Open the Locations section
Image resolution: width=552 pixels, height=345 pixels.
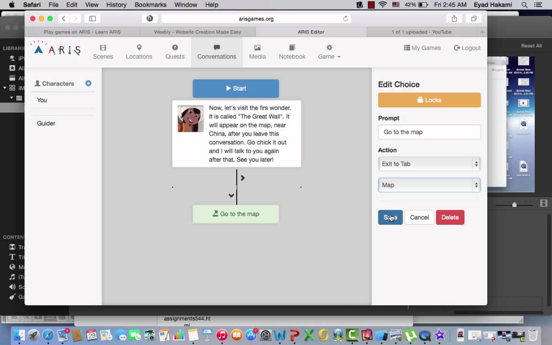(x=139, y=52)
